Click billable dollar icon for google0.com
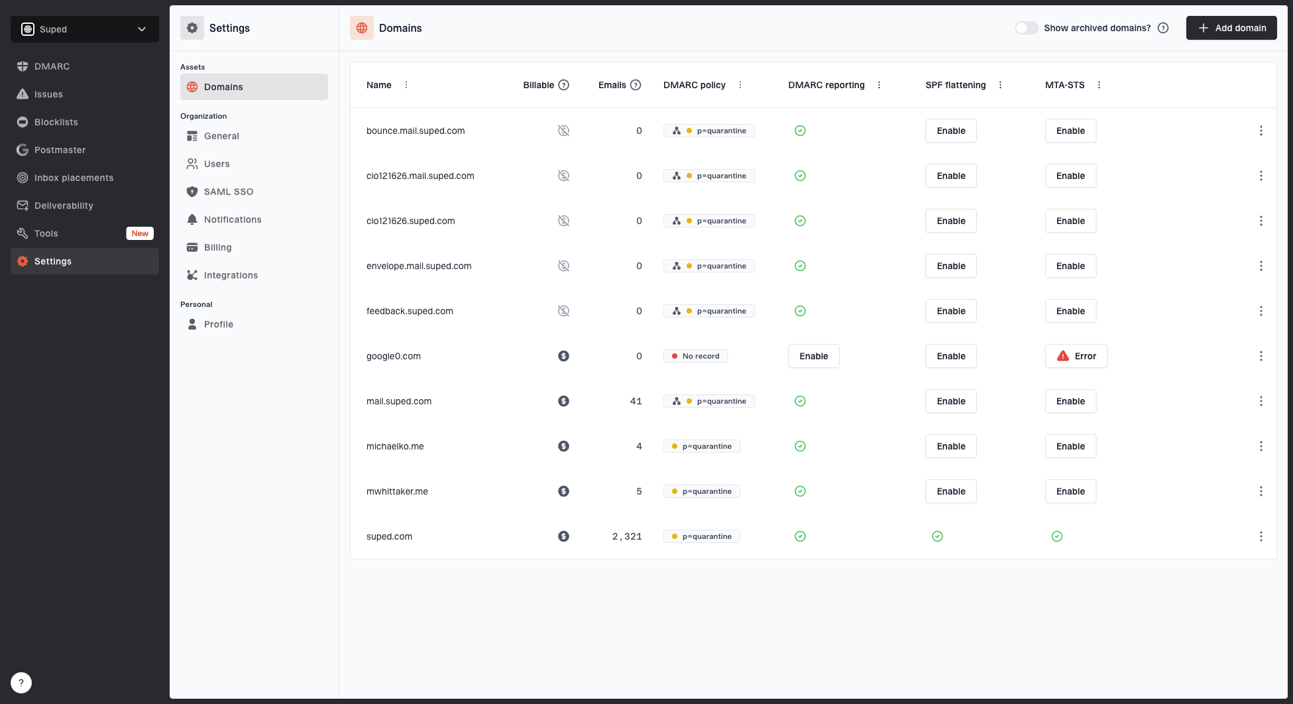 [564, 356]
